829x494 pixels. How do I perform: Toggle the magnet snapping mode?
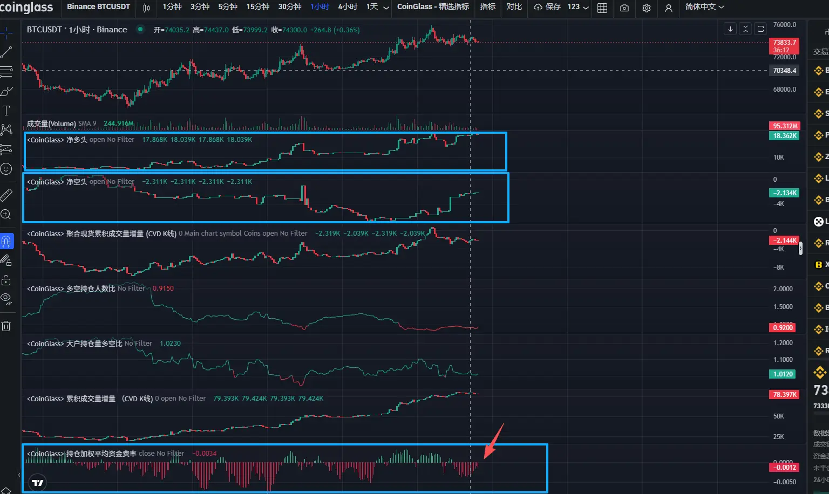coord(6,241)
